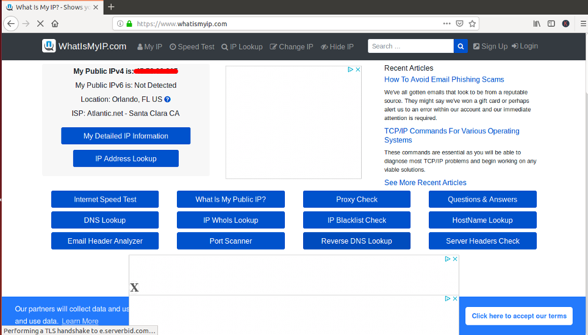This screenshot has width=588, height=335.
Task: Open the Hide IP nav item
Action: tap(337, 47)
